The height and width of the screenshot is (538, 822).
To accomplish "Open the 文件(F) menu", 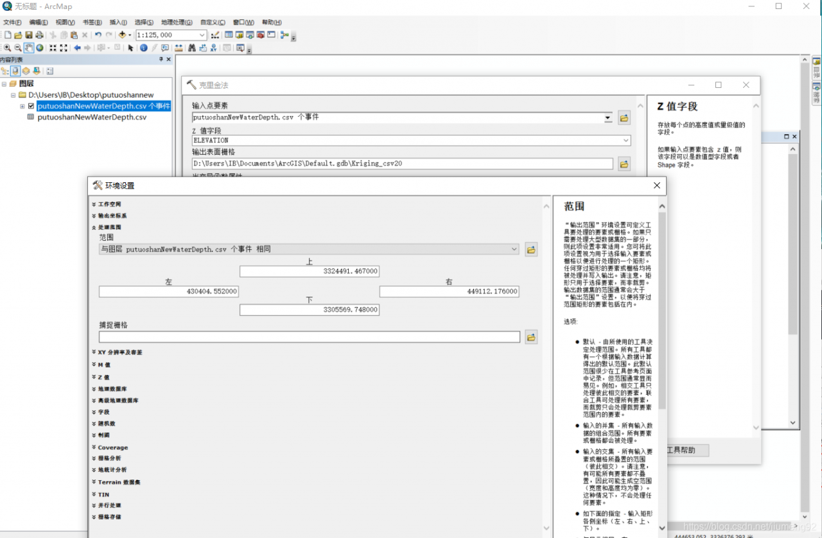I will pos(12,22).
